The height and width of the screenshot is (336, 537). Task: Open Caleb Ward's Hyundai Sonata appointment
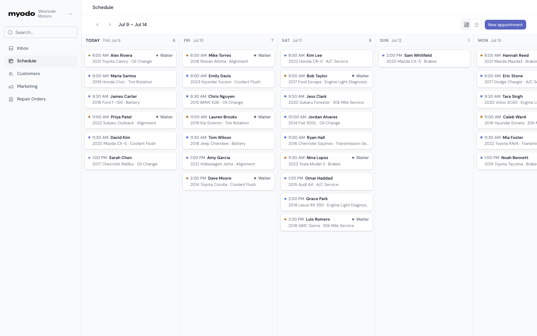507,120
